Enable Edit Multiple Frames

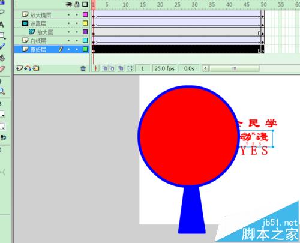121,68
